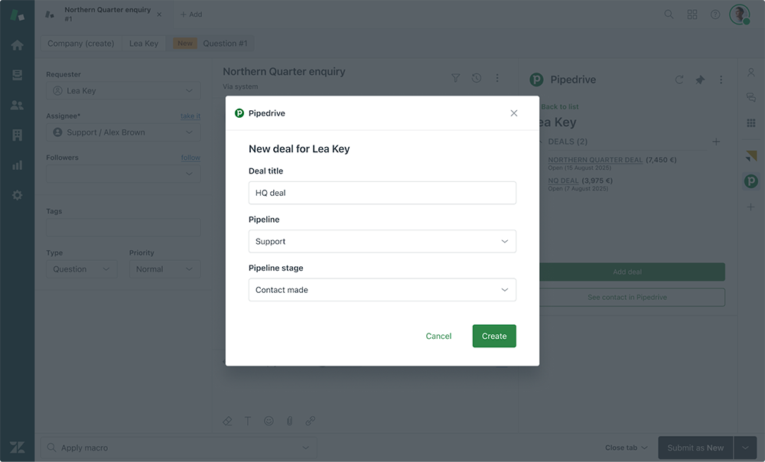Screen dimensions: 765x462
Task: Click the Create button in the Pipedrive dialog
Action: pos(493,336)
